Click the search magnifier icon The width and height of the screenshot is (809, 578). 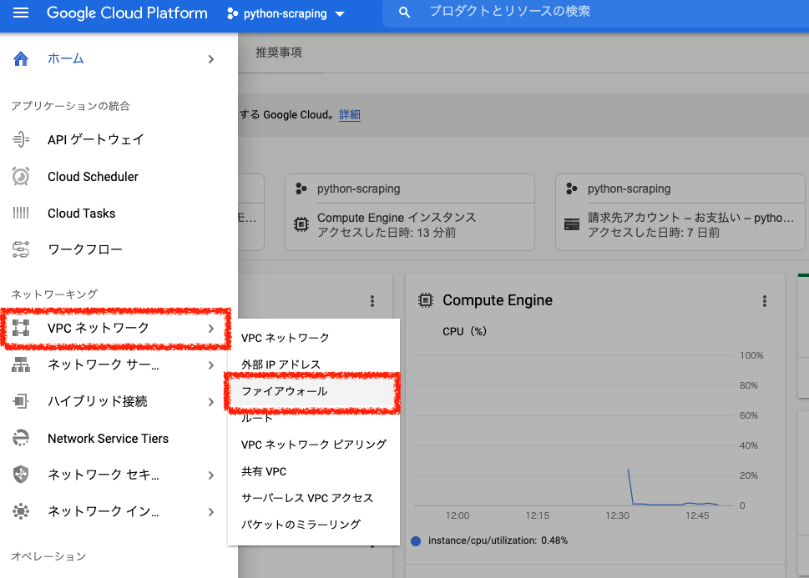[x=404, y=13]
